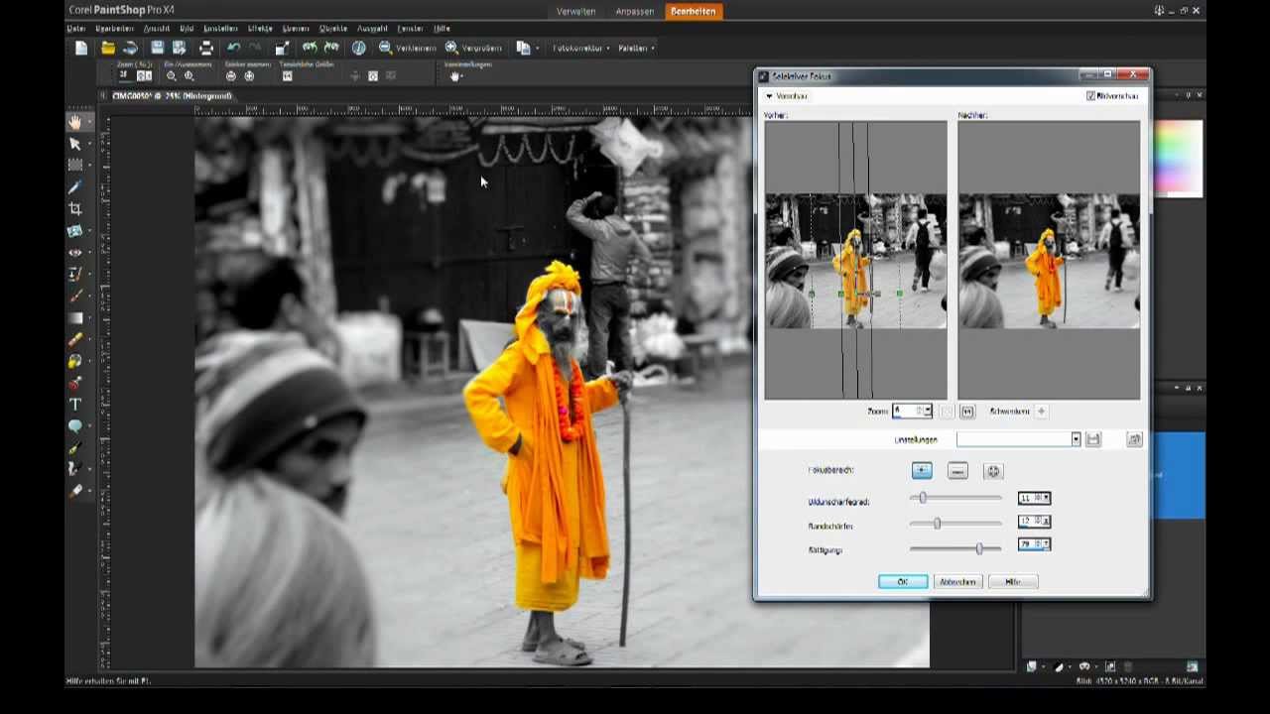Click the remove focus area minus button

pyautogui.click(x=957, y=471)
